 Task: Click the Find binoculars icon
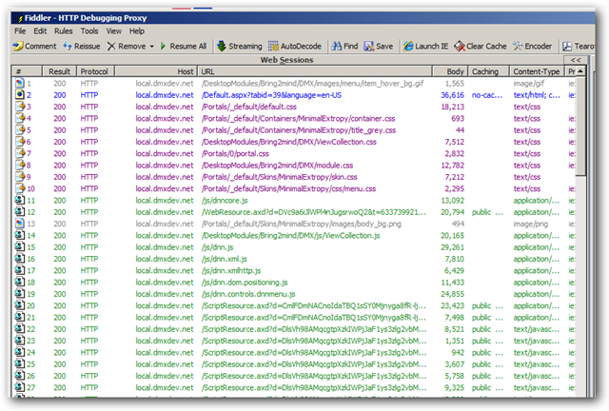[x=336, y=47]
